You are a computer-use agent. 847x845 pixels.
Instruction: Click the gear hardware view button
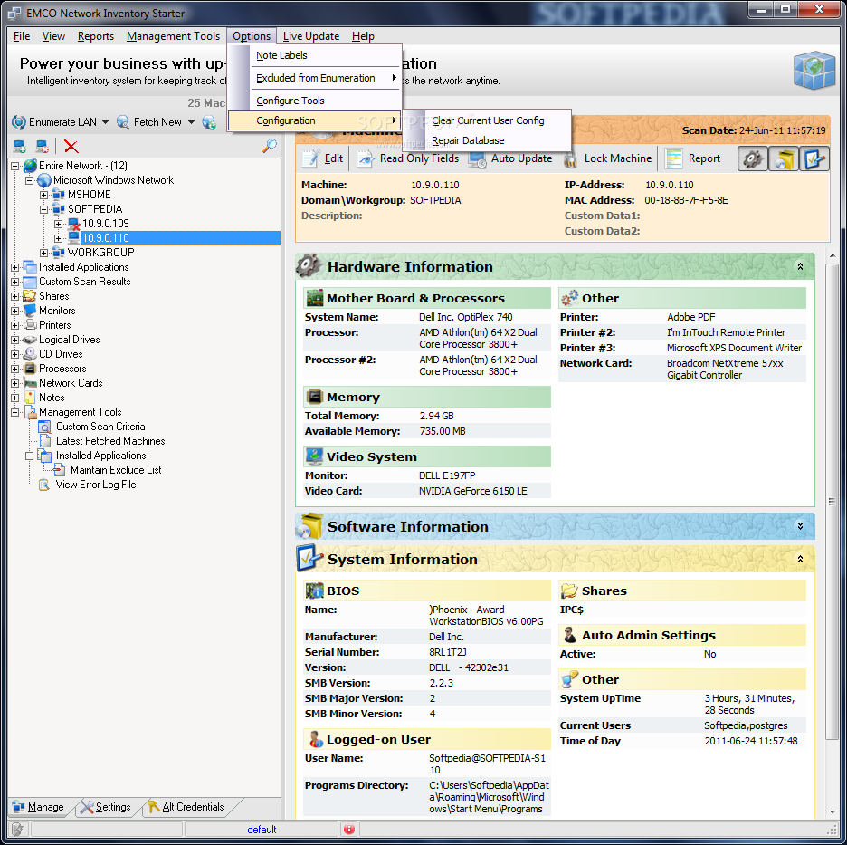(x=753, y=158)
